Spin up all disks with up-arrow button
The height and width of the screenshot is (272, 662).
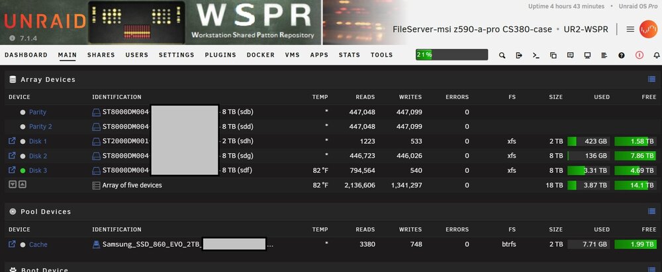[23, 184]
